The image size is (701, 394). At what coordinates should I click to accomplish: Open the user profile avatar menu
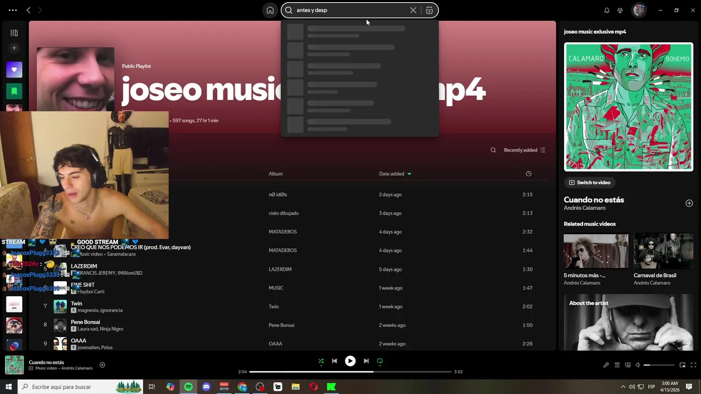pos(639,10)
